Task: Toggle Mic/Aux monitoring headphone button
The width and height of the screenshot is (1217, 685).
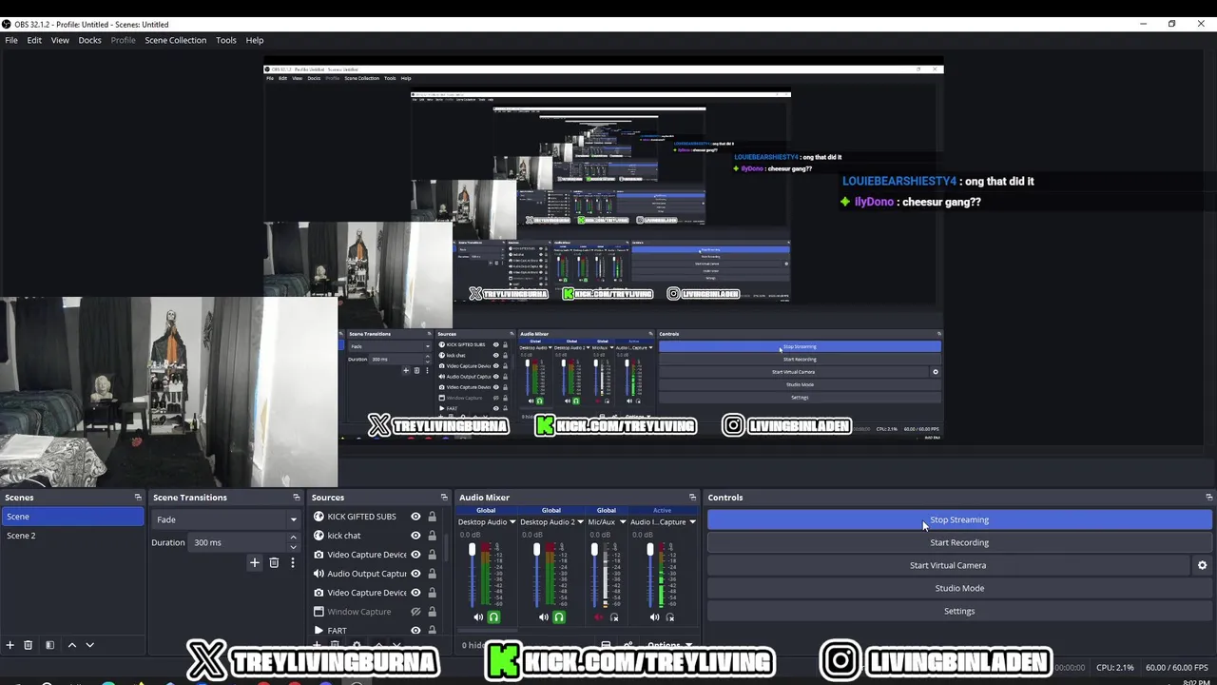Action: [614, 617]
